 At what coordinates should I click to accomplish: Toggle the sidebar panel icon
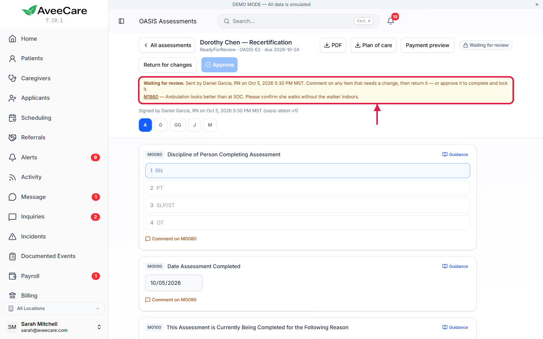pos(121,21)
